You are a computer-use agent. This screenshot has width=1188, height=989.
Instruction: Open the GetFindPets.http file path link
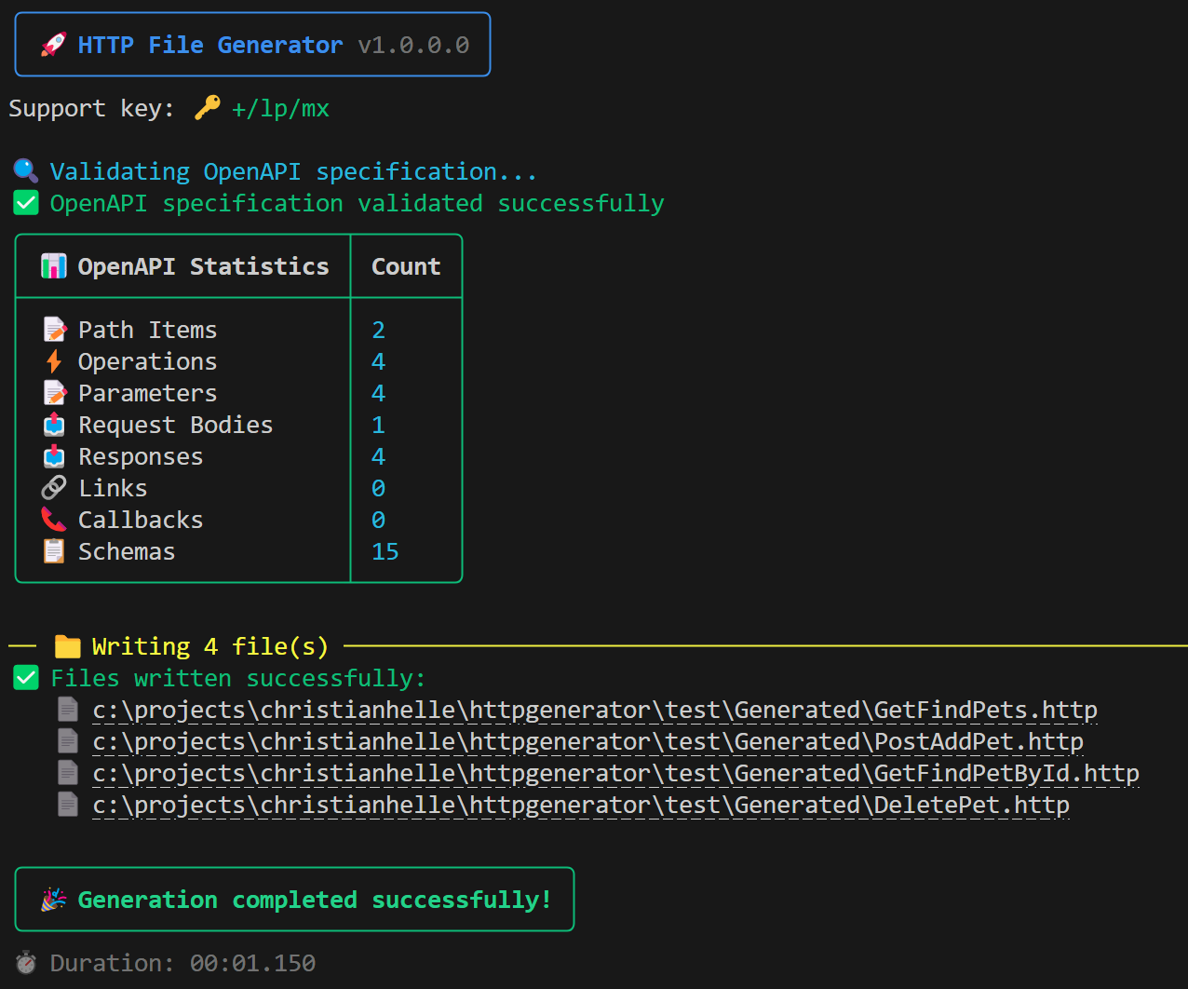595,711
